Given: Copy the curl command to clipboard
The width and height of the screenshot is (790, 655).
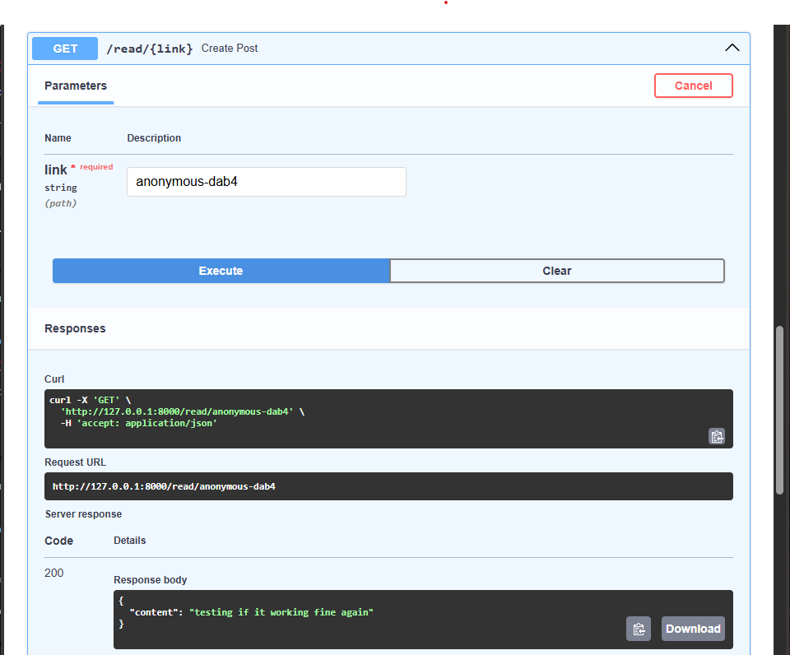Looking at the screenshot, I should [717, 436].
